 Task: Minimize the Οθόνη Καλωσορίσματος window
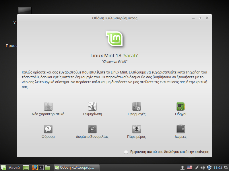(x=193, y=18)
